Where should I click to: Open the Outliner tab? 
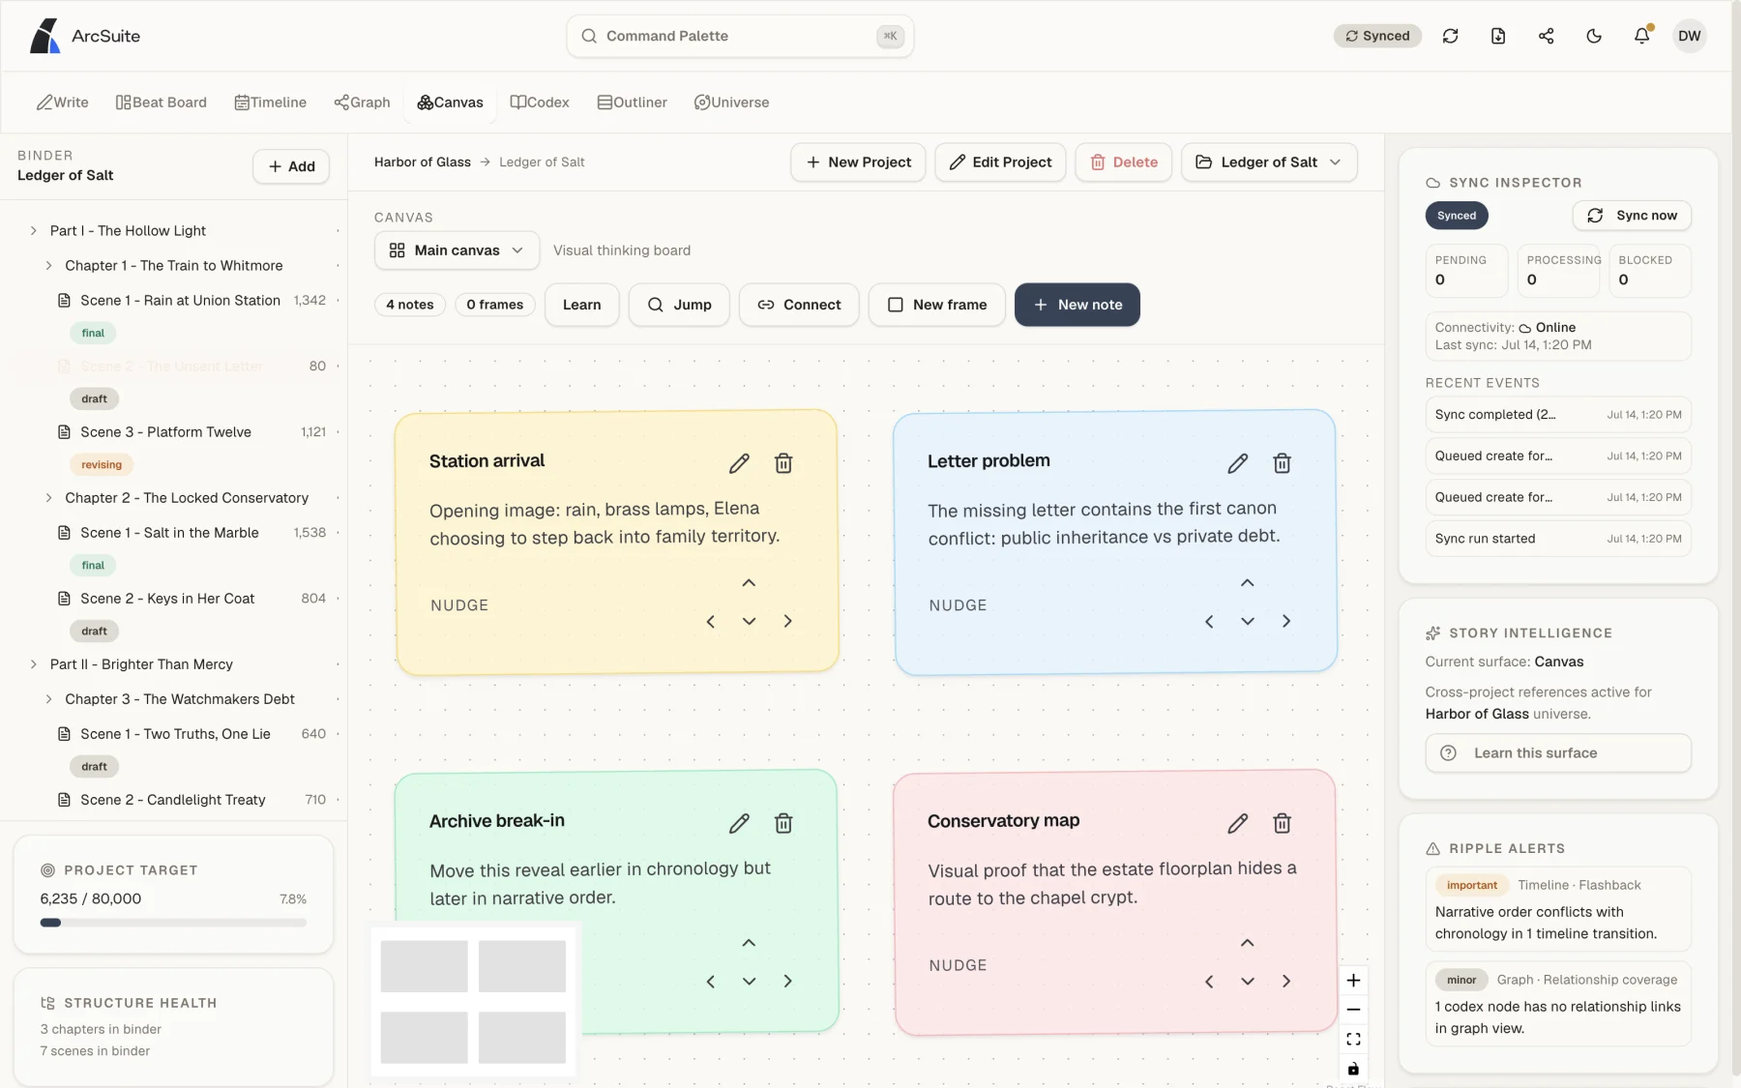pyautogui.click(x=632, y=103)
